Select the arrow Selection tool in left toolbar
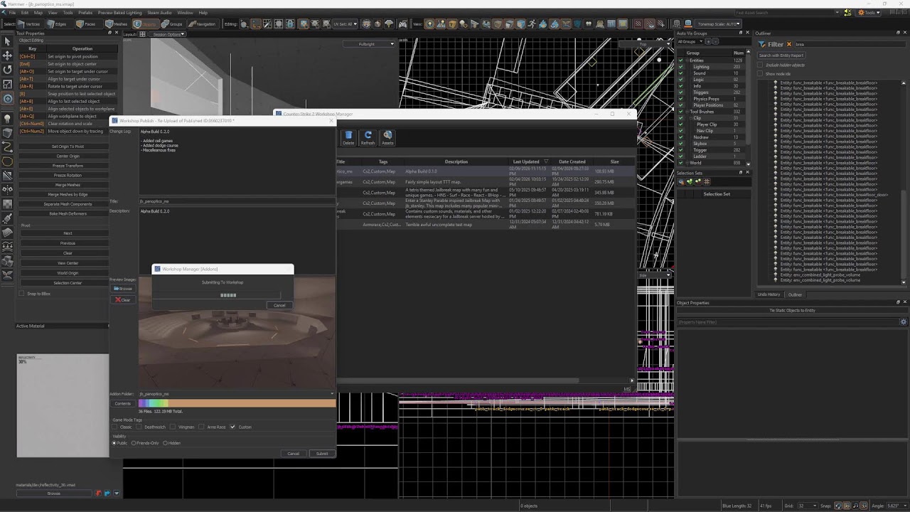 7,41
